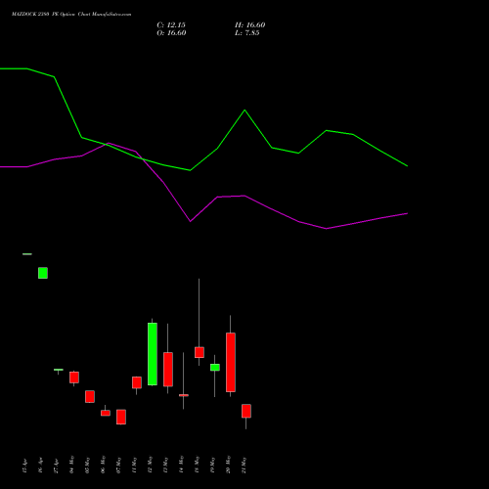The height and width of the screenshot is (489, 489).
Task: Select the red candle above 21 May
Action: [246, 411]
